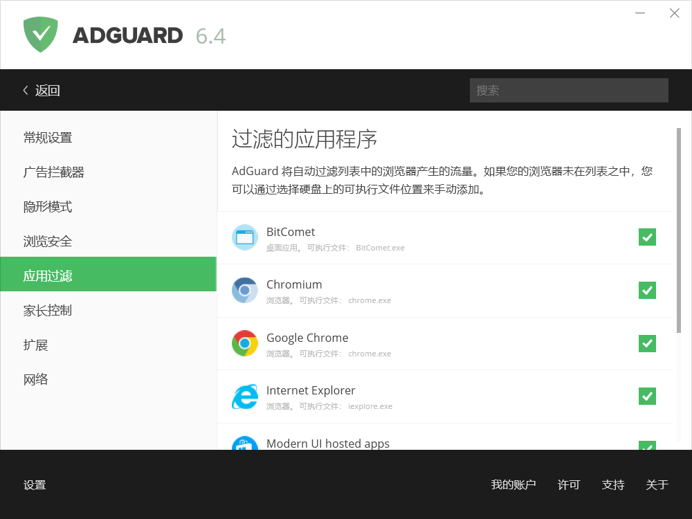Open the 常规设置 section

click(109, 138)
